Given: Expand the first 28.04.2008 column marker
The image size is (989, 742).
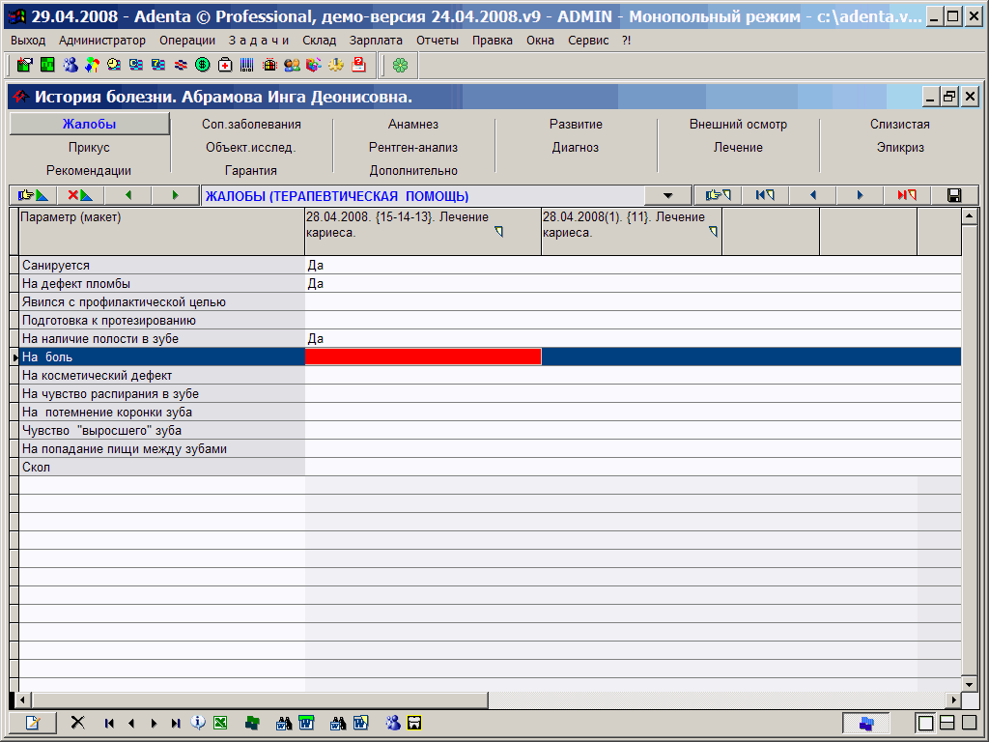Looking at the screenshot, I should (x=499, y=232).
